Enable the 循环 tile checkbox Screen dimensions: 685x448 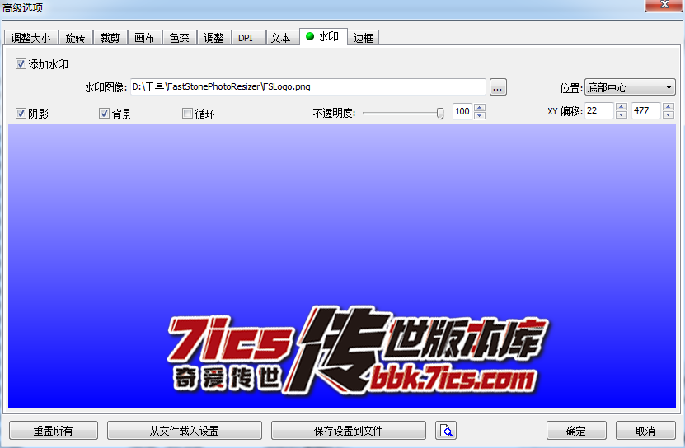point(187,114)
